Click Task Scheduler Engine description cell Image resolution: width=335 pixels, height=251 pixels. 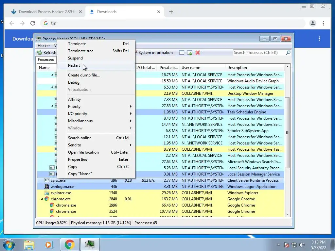click(x=247, y=112)
